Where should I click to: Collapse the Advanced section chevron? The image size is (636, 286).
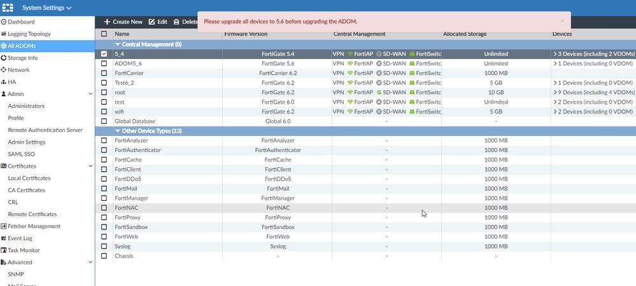pos(90,262)
